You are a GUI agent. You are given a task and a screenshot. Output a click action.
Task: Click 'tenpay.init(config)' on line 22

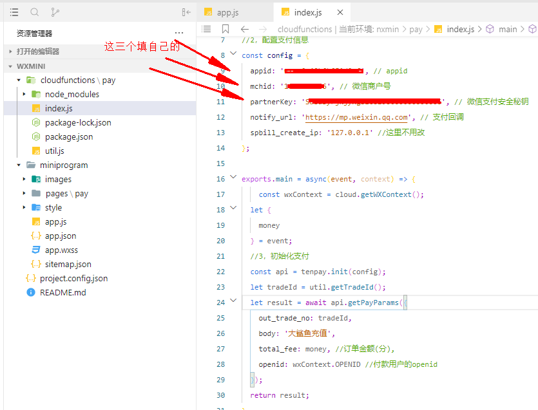tap(341, 272)
